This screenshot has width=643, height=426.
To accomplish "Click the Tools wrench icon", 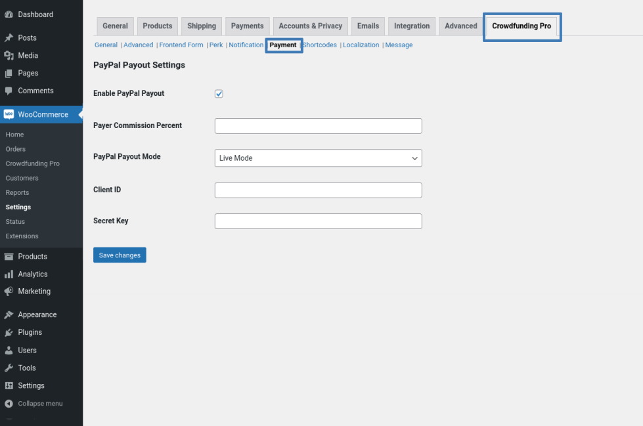I will pyautogui.click(x=9, y=368).
